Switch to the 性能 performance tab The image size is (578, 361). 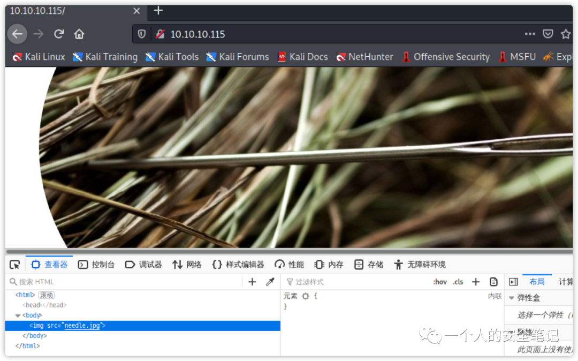click(x=290, y=265)
